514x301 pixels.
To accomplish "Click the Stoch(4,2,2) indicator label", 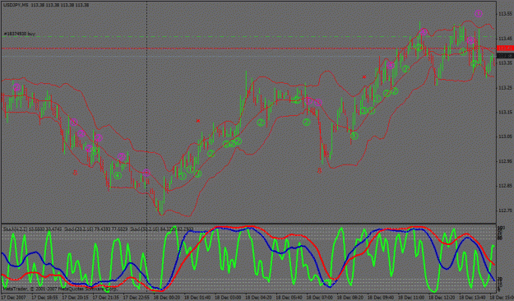I will coord(31,229).
